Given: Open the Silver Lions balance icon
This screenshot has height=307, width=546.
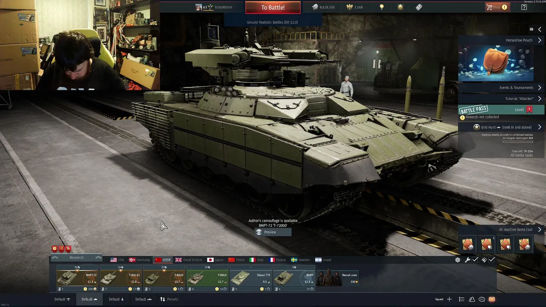Looking at the screenshot, I should tap(315, 7).
